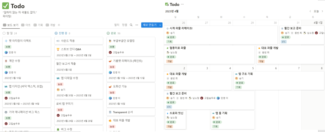Click the green checkmark Todo page icon
The width and height of the screenshot is (325, 132).
5,6
